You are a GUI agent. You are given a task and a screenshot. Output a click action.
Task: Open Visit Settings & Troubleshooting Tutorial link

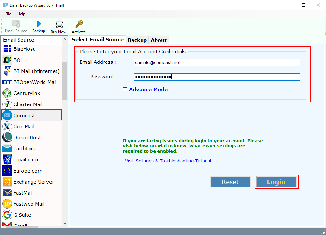click(x=168, y=161)
